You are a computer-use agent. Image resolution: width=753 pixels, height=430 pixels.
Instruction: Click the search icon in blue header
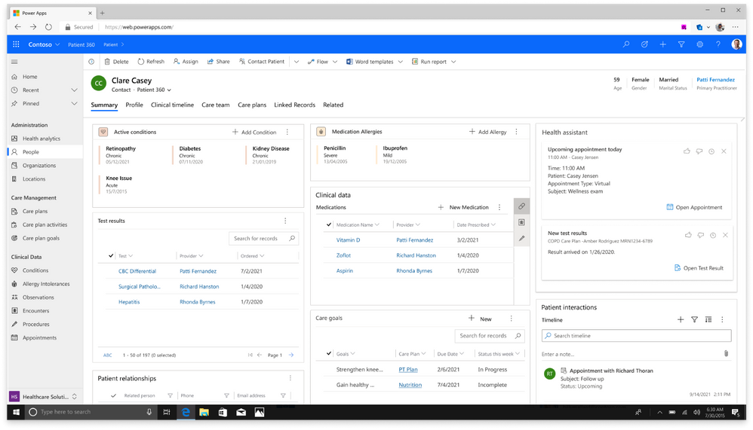click(x=626, y=44)
